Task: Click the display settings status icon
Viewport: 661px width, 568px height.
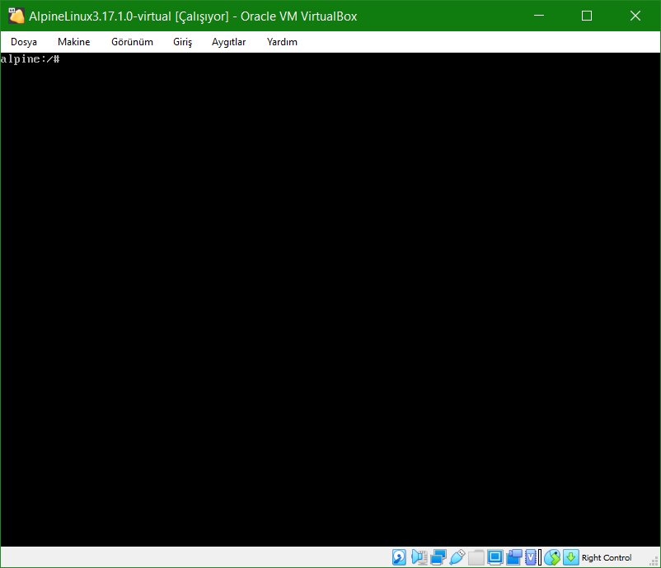Action: 495,557
